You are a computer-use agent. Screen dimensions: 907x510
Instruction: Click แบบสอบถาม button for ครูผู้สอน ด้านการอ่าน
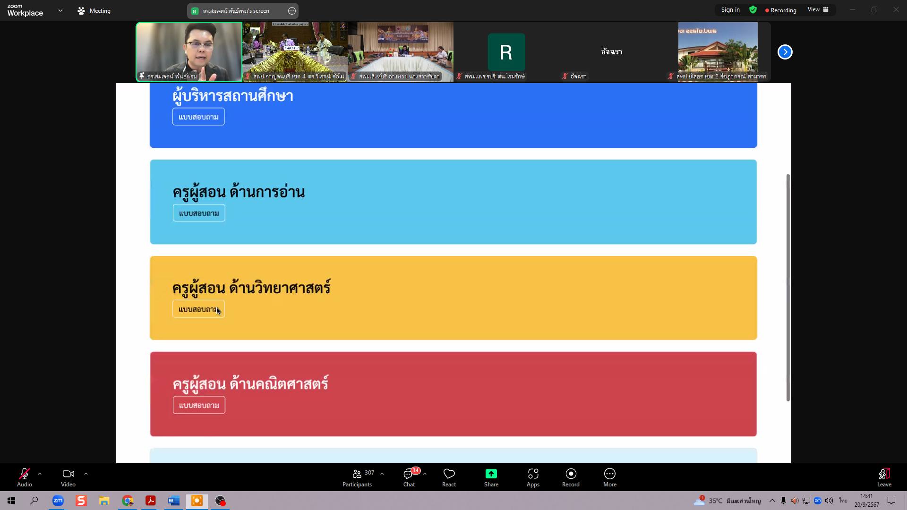click(199, 213)
